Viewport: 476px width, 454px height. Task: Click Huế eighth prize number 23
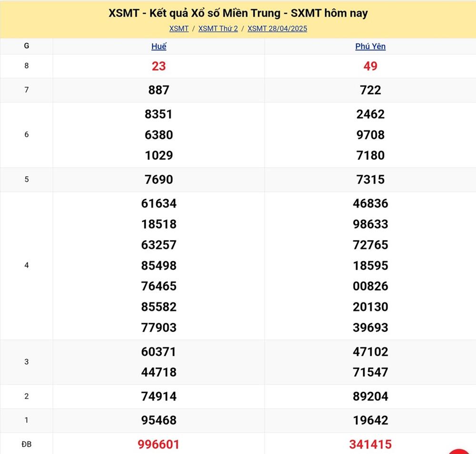tap(159, 66)
